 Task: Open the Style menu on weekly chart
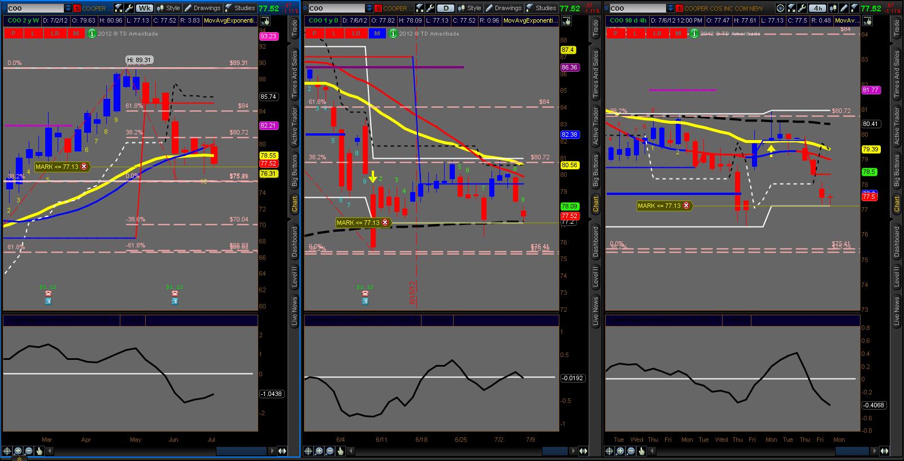169,8
